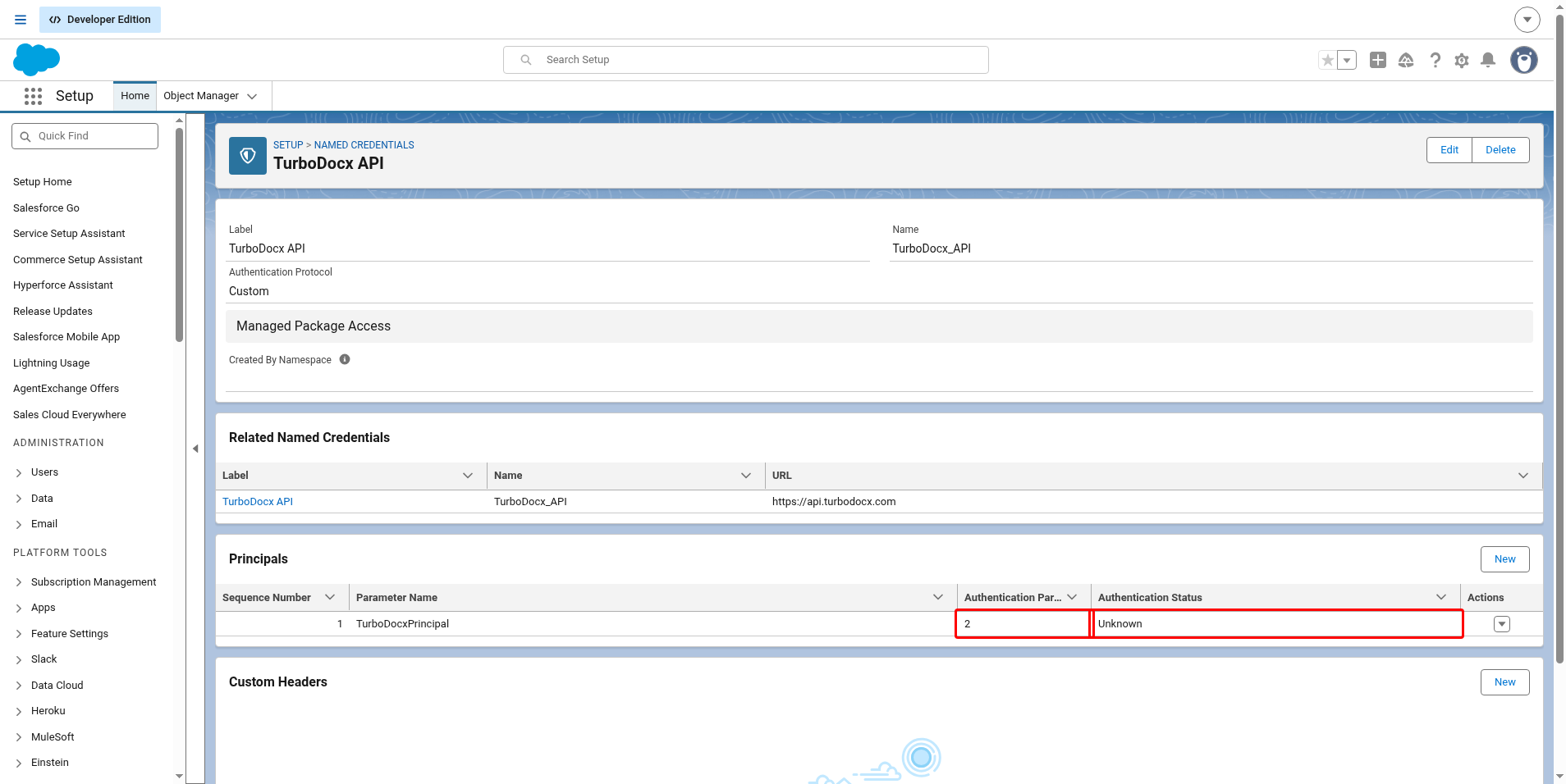Image resolution: width=1566 pixels, height=784 pixels.
Task: Show the Created By Namespace info tooltip
Action: pyautogui.click(x=345, y=359)
